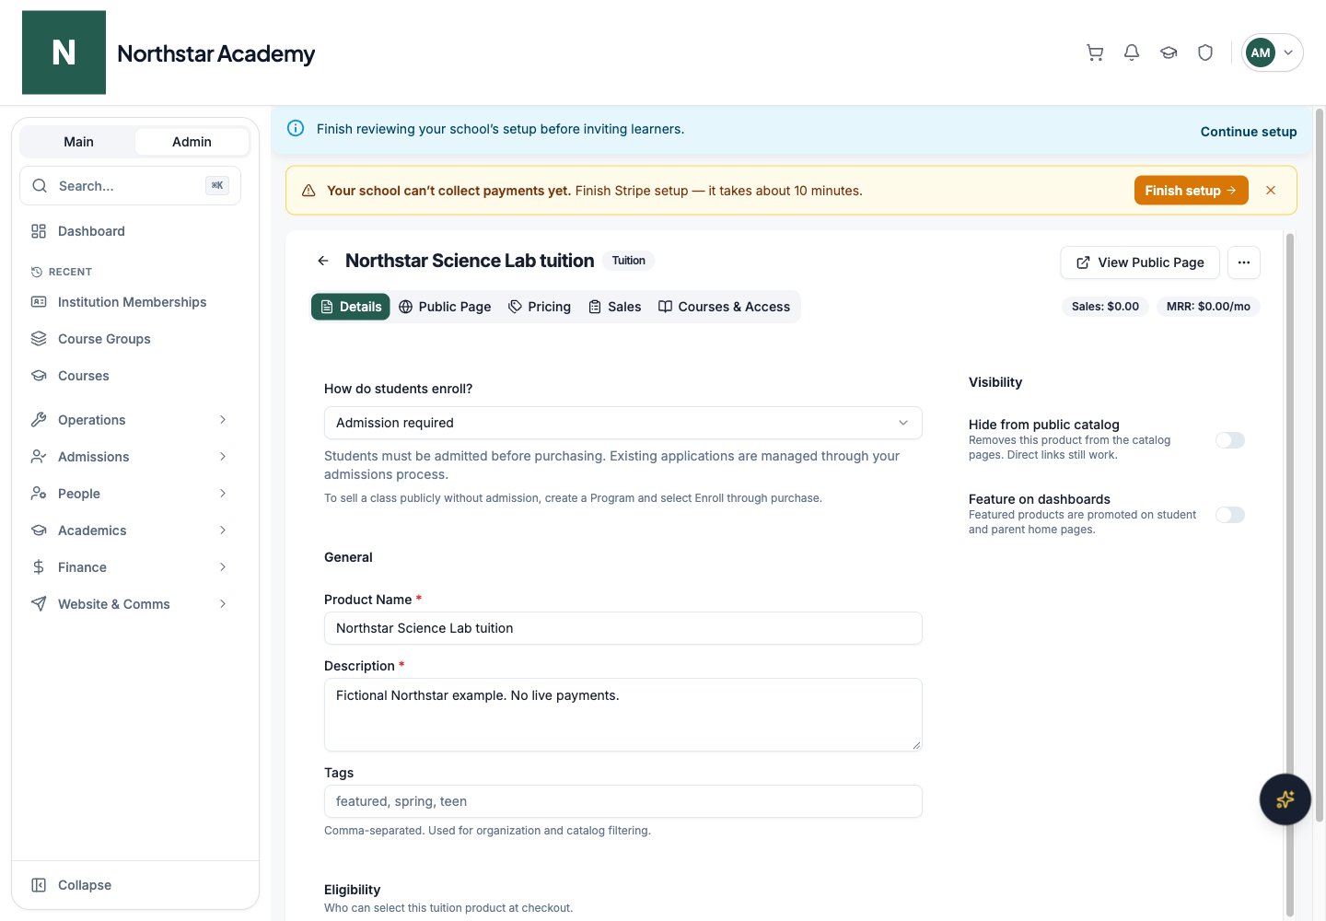Open the three-dot more options menu
This screenshot has height=921, width=1326.
(1244, 262)
